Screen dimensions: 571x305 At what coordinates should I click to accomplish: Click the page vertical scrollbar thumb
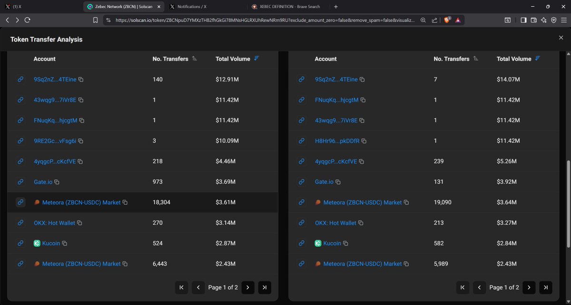(568, 204)
